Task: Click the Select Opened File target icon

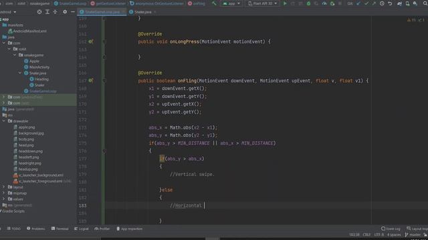Action: [x=39, y=12]
